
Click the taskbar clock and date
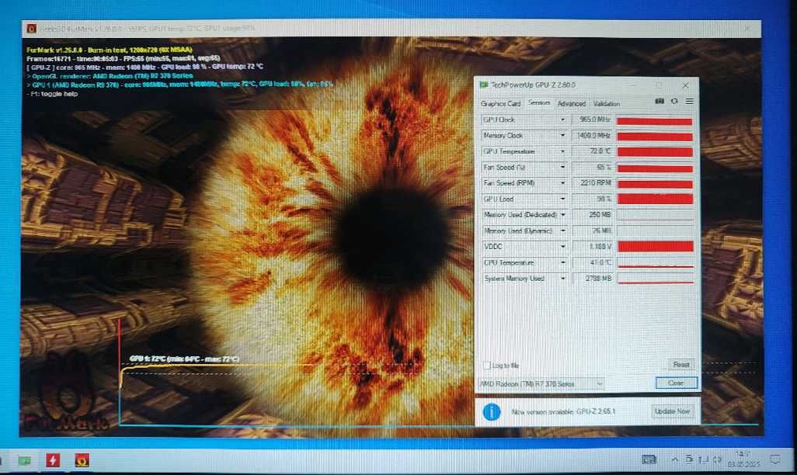coord(743,459)
